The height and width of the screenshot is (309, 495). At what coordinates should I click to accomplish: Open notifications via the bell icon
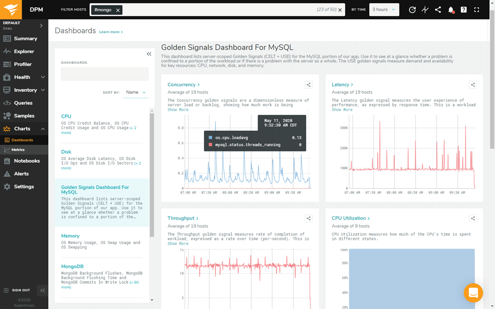(x=451, y=10)
